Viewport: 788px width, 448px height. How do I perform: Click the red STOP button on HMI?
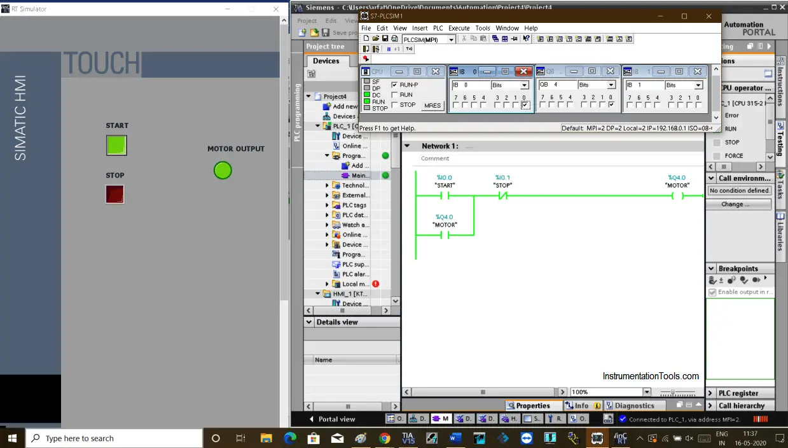pos(115,194)
